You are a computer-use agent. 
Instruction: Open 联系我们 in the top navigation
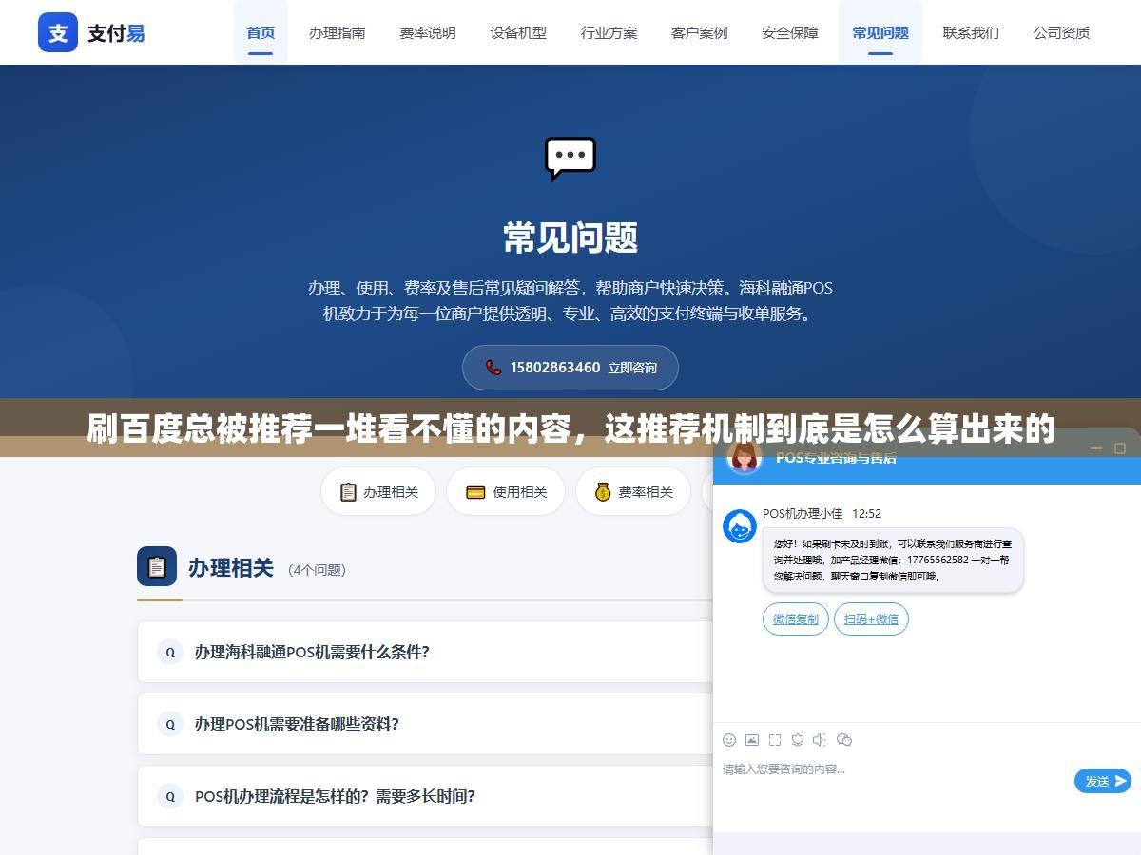coord(971,32)
